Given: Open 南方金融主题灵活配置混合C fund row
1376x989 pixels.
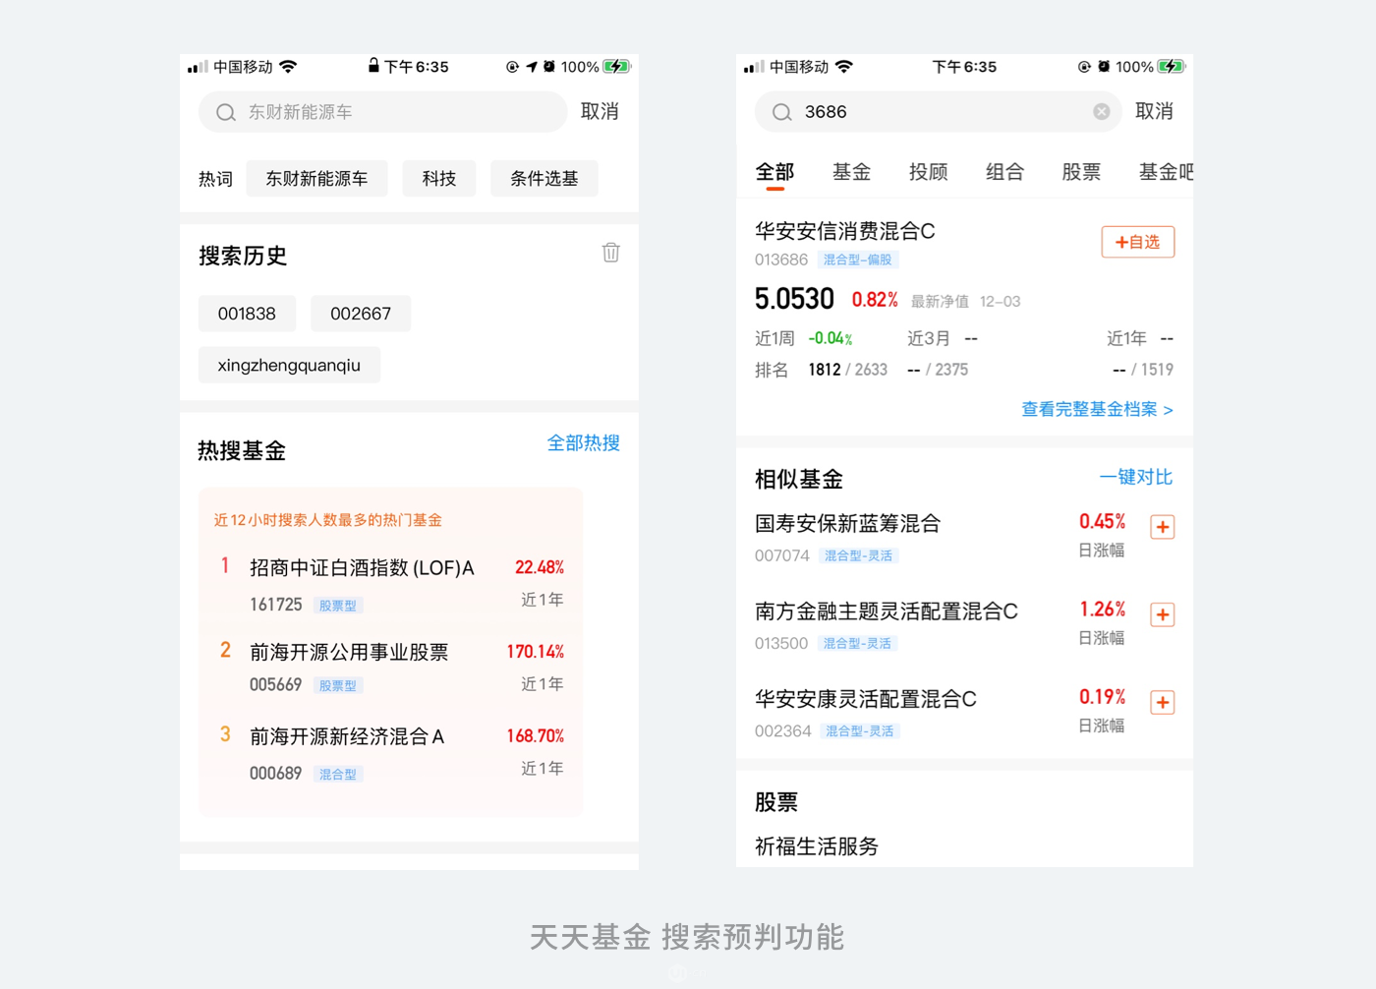Looking at the screenshot, I should pos(964,624).
